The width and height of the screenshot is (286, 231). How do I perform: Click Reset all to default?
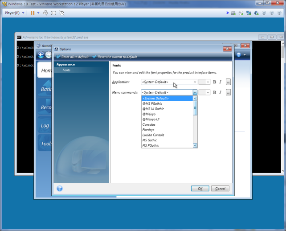point(73,57)
